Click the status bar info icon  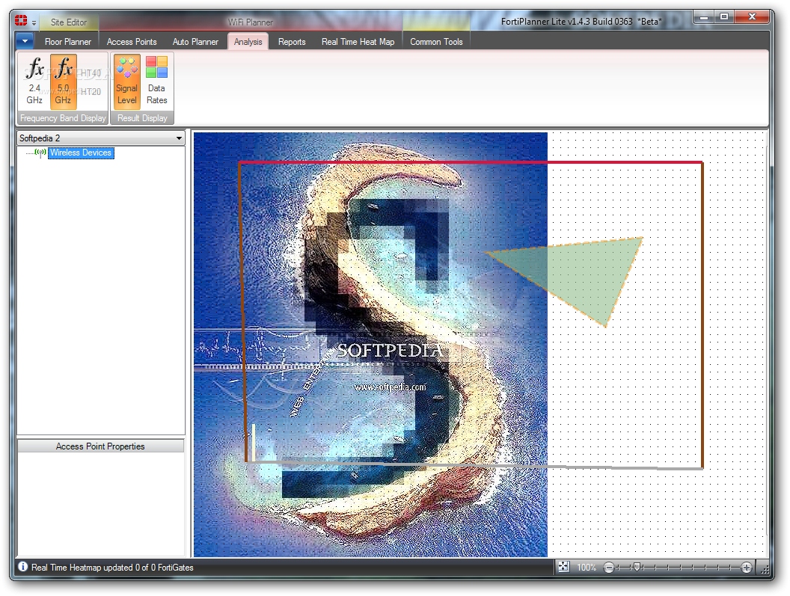pyautogui.click(x=22, y=566)
